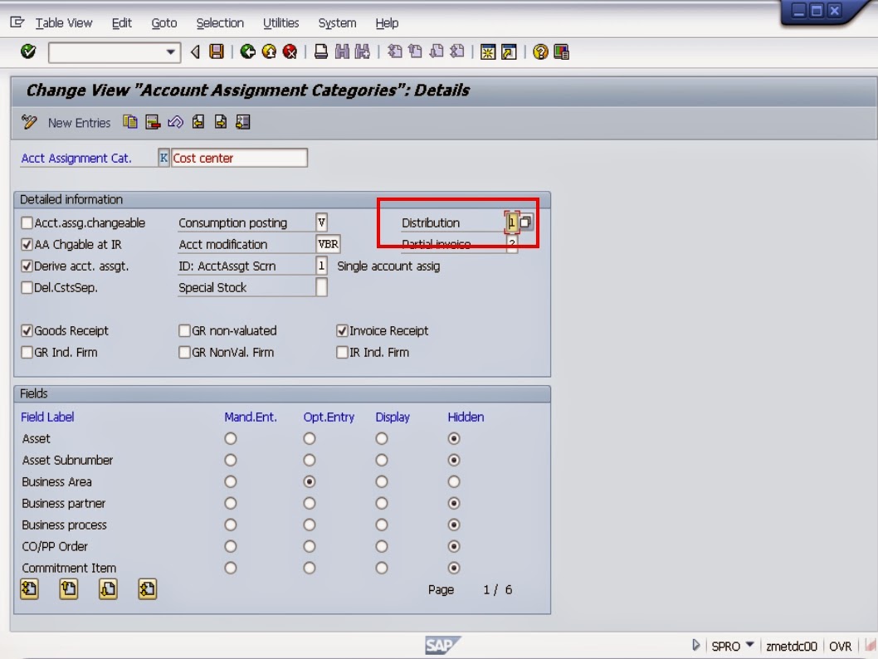This screenshot has height=659, width=878.
Task: Open the Help menu
Action: pyautogui.click(x=387, y=23)
